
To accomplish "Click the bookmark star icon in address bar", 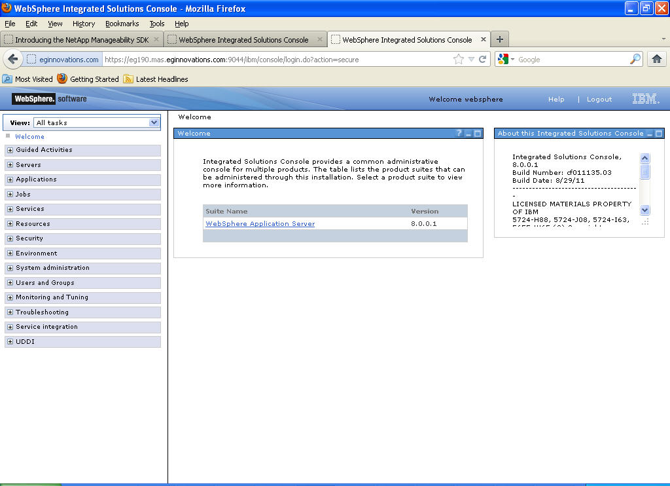I will (x=459, y=60).
